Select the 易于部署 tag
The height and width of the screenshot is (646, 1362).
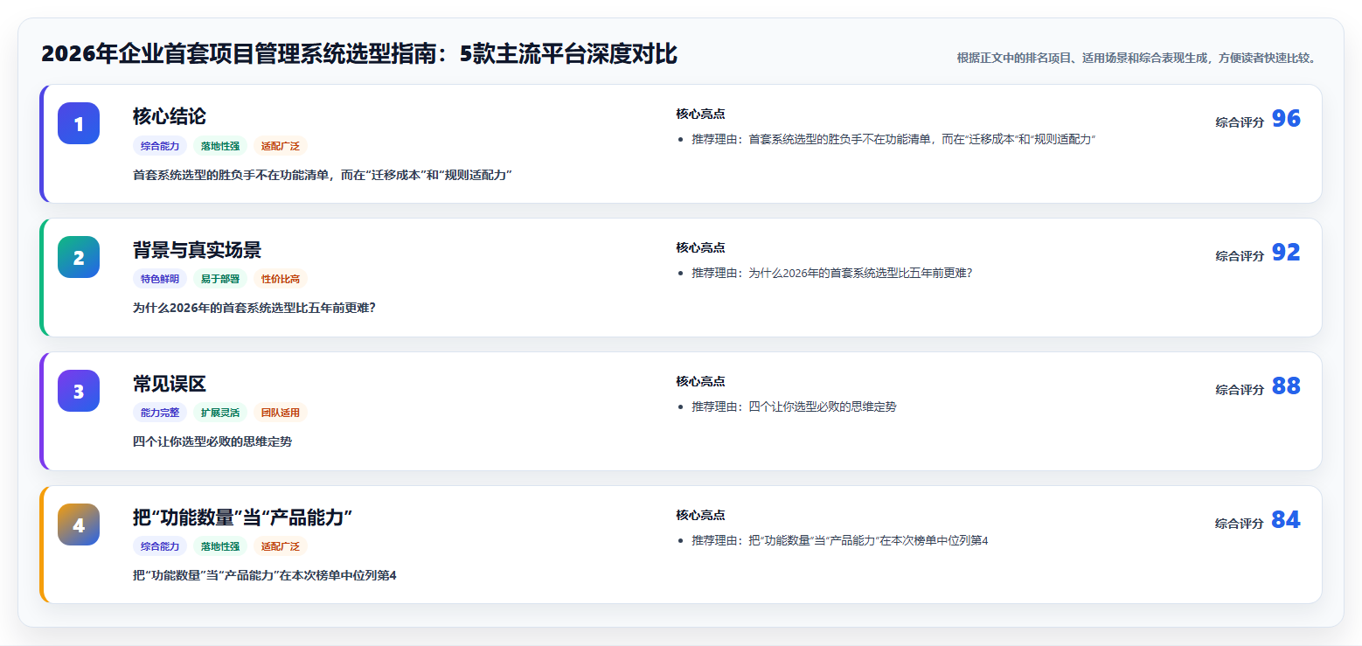[x=220, y=279]
